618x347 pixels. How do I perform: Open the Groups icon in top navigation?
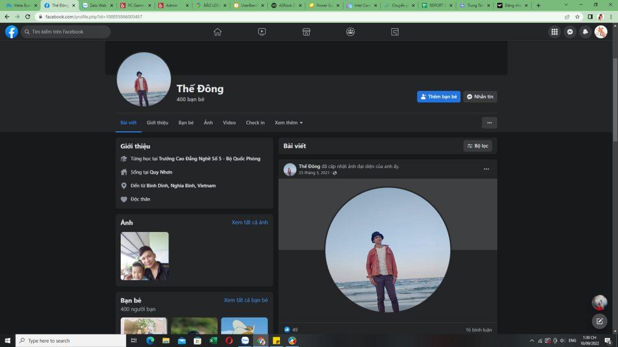[351, 32]
